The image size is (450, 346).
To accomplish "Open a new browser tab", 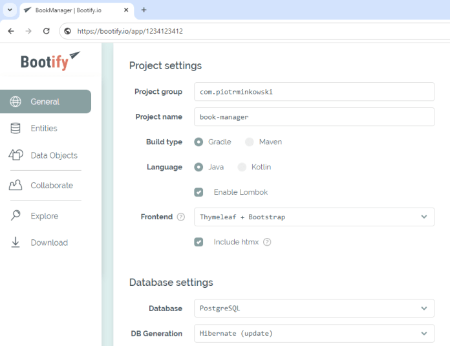I will pos(144,10).
